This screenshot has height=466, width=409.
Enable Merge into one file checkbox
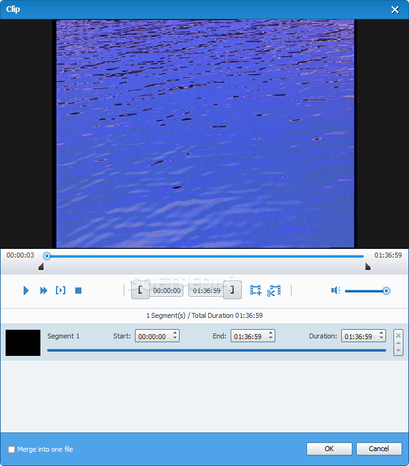[x=12, y=449]
